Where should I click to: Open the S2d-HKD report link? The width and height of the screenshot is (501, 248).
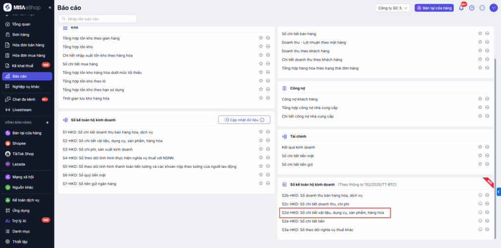point(335,212)
